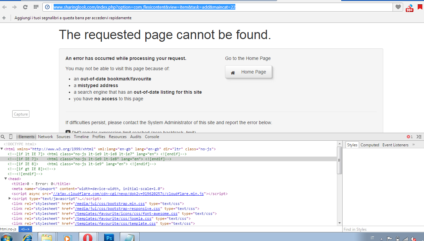Select the <!DOCTYPE html> line
This screenshot has height=241, width=424.
click(x=20, y=144)
